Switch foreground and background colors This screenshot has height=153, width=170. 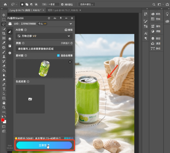coord(5,116)
